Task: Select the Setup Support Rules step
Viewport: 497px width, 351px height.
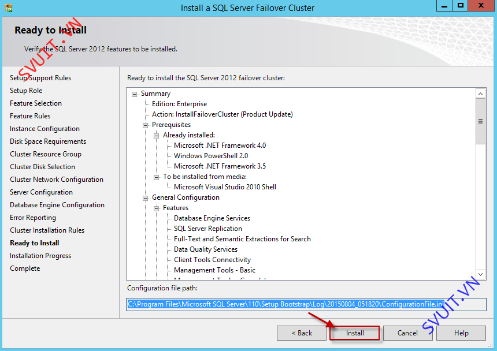Action: tap(40, 78)
